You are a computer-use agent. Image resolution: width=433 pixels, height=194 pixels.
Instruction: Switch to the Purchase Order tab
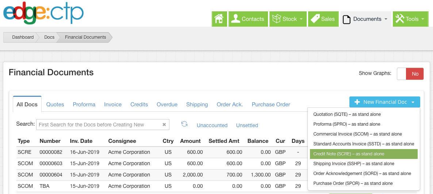[x=271, y=104]
